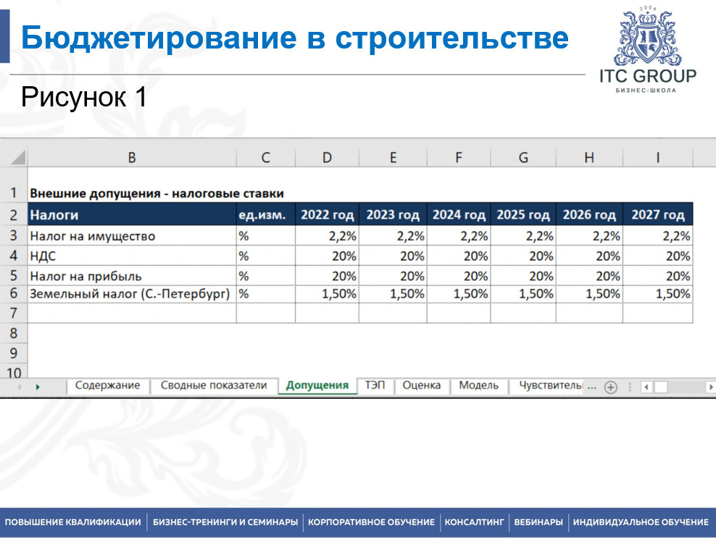Click the right sheet navigation arrow
716x538 pixels.
click(38, 386)
